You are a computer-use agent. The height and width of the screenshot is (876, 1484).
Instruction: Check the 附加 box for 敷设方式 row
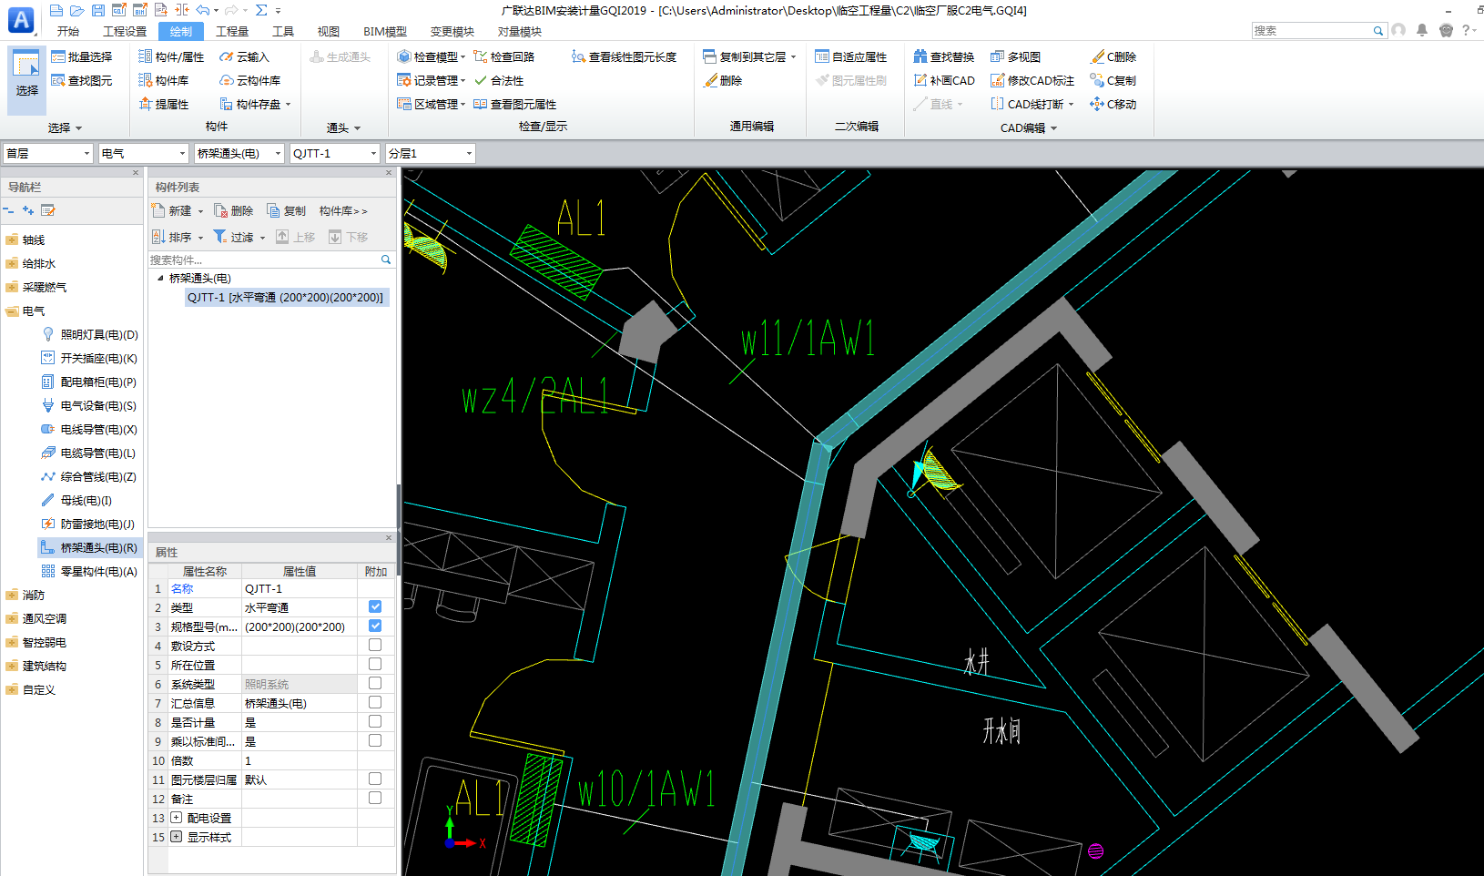[x=375, y=645]
